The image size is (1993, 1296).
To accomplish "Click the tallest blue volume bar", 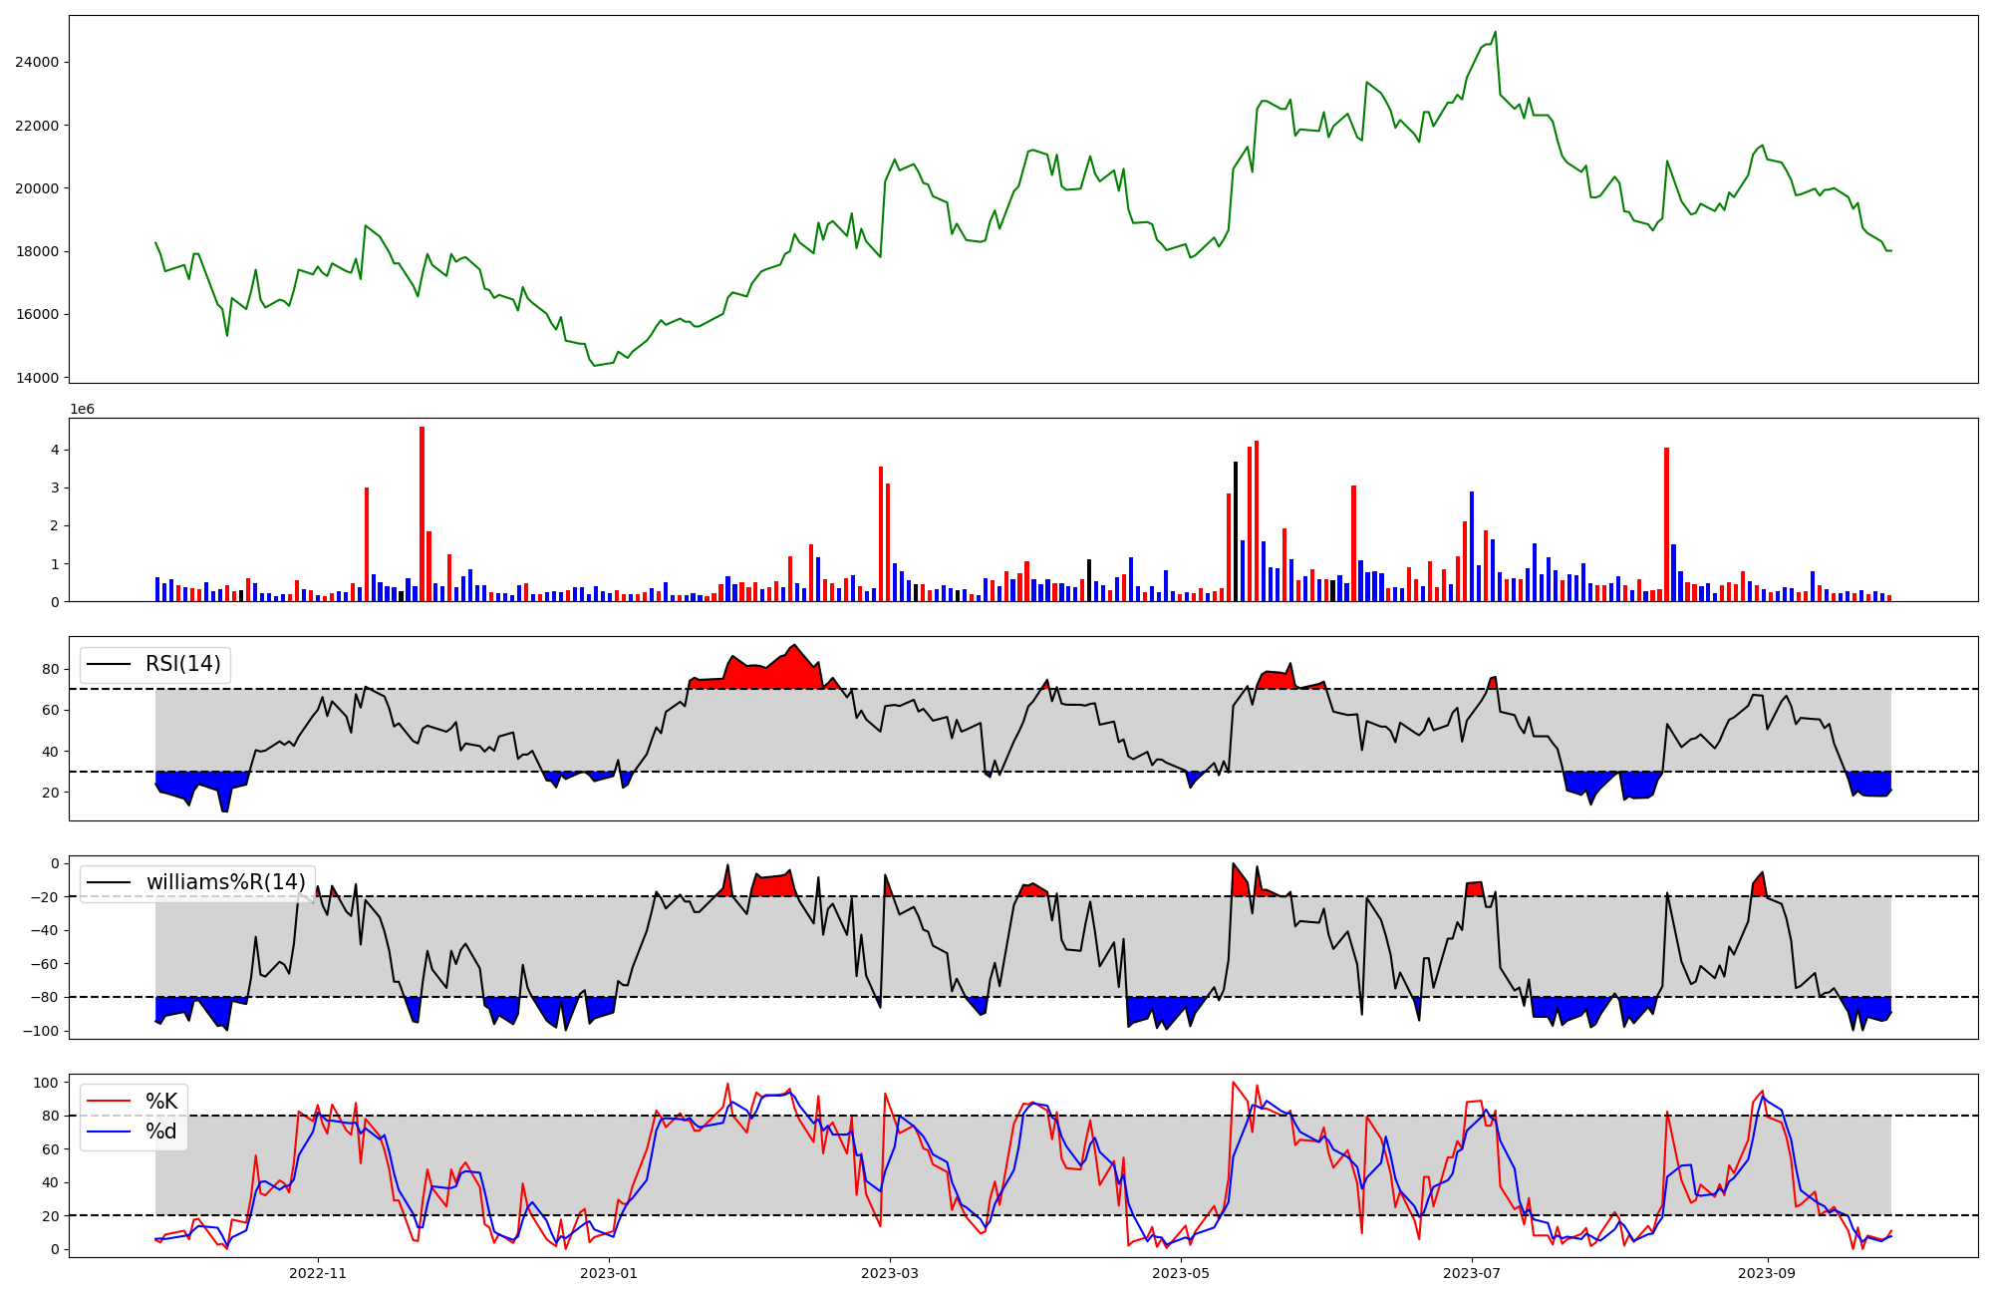I will point(1472,546).
